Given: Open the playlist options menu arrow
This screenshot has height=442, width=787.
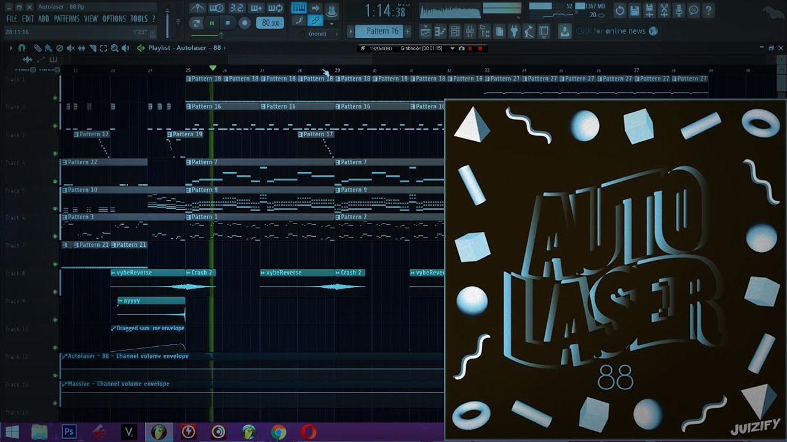Looking at the screenshot, I should click(10, 48).
